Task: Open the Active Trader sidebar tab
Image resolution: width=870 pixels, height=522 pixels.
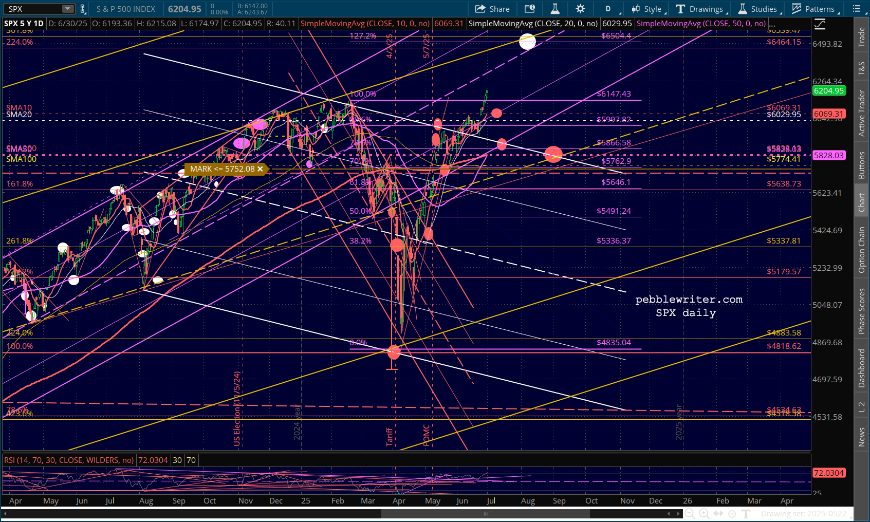Action: (x=862, y=113)
